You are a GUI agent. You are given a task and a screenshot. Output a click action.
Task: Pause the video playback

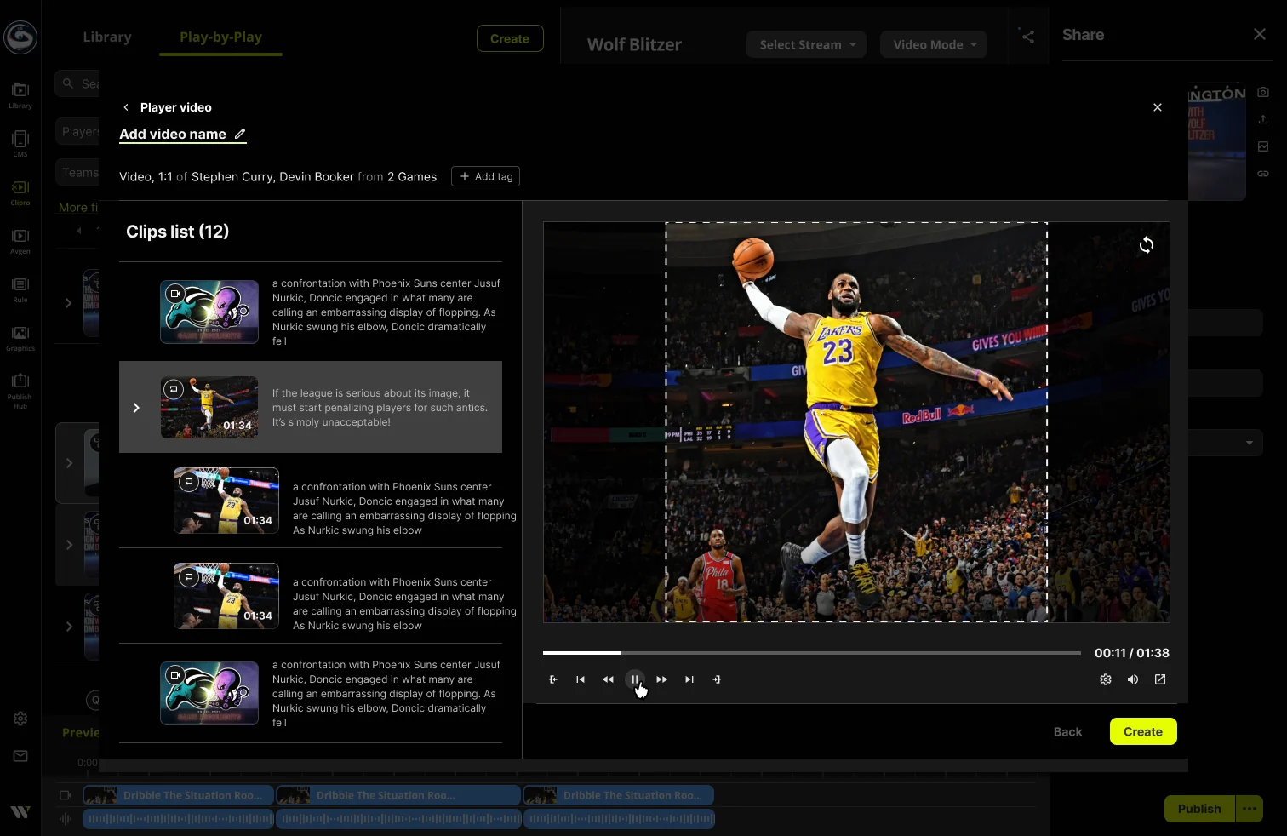[635, 679]
